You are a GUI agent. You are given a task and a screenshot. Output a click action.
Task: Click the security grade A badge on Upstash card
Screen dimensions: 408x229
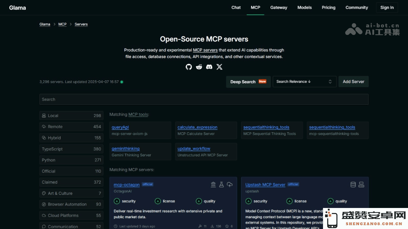249,201
